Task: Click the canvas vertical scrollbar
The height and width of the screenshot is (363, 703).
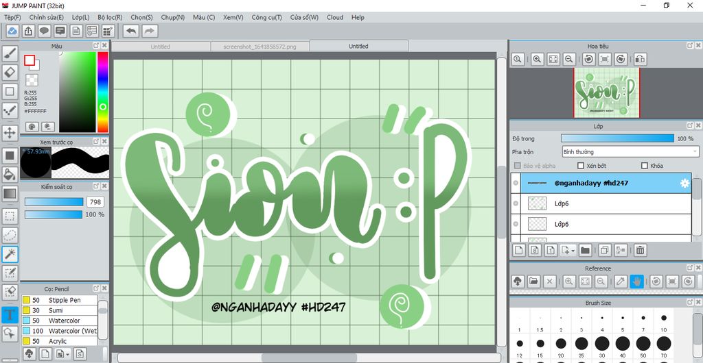Action: 501,202
